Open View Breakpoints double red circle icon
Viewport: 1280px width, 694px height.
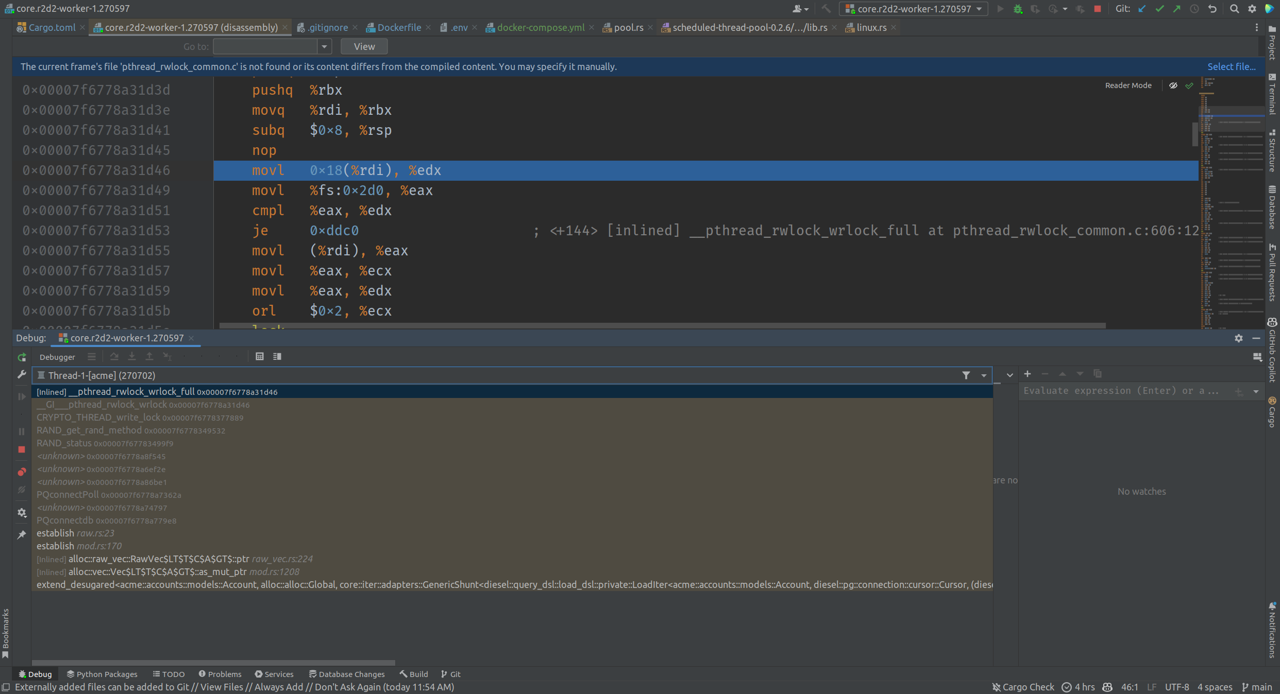[x=22, y=472]
